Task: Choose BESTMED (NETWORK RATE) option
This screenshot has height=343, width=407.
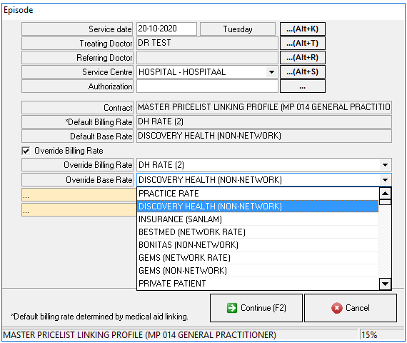Action: point(258,232)
